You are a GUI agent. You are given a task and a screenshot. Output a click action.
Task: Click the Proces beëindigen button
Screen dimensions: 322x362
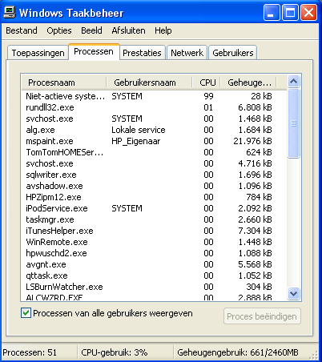tap(262, 316)
